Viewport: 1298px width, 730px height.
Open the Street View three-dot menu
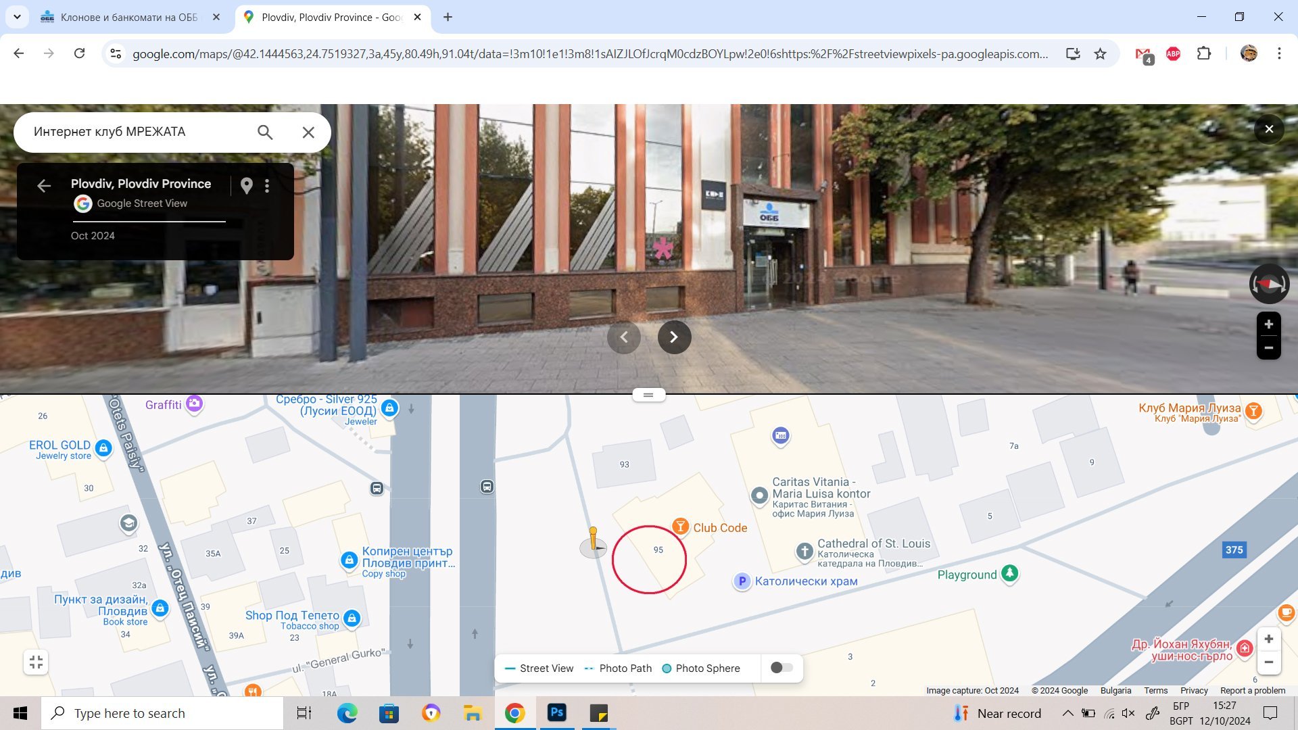point(267,186)
